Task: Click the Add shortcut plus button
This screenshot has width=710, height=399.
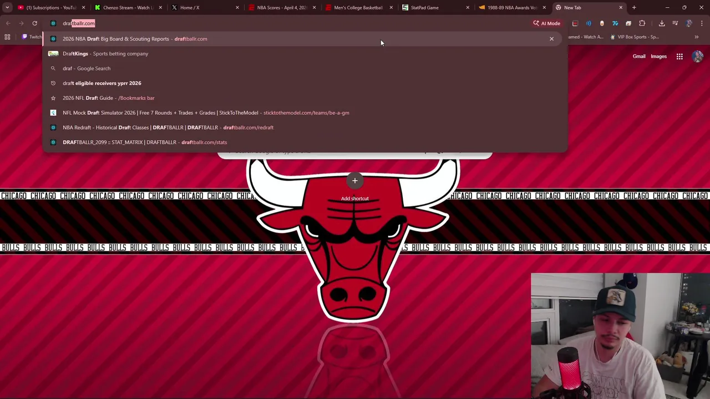Action: [x=355, y=181]
